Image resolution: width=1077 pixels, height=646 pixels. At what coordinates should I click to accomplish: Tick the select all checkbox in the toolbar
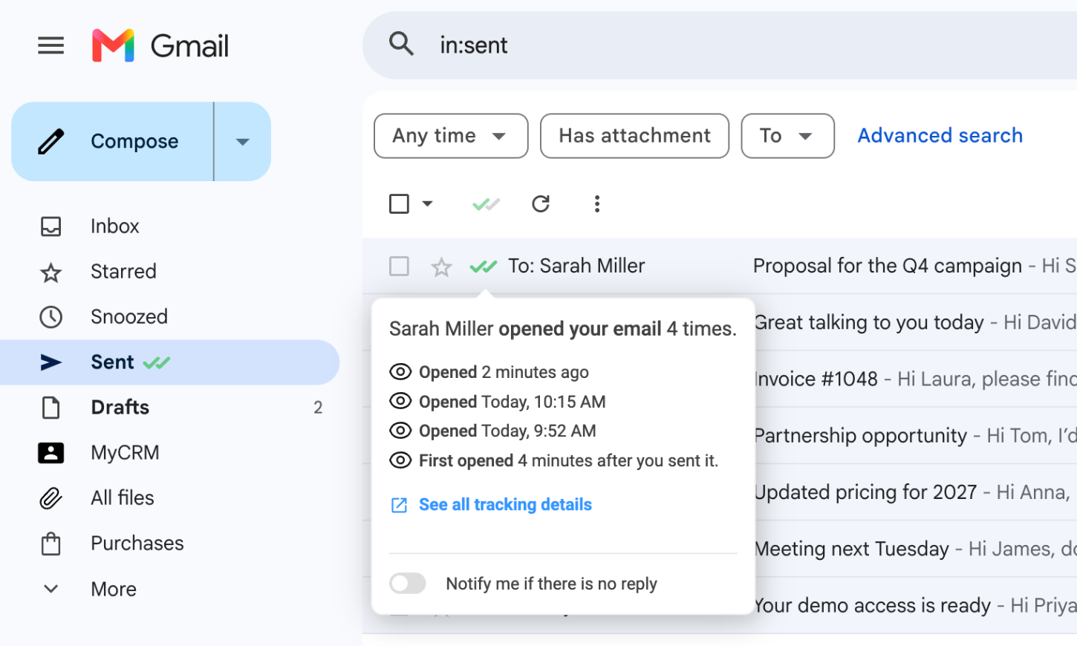pyautogui.click(x=399, y=203)
